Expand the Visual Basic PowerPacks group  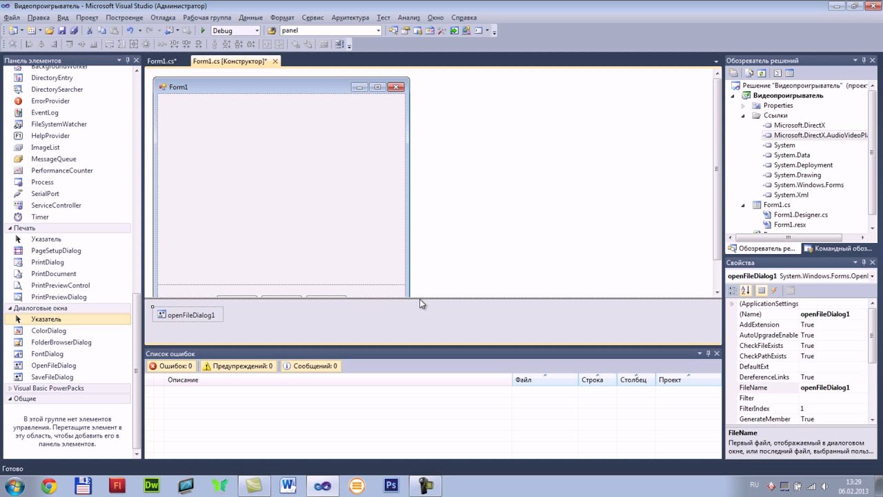(10, 388)
